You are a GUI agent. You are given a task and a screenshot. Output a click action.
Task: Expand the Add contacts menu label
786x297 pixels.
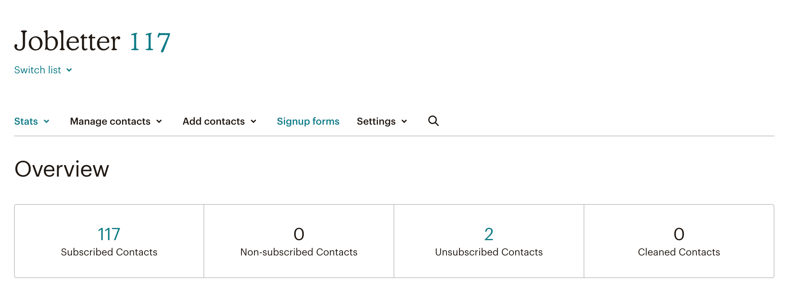(x=214, y=121)
